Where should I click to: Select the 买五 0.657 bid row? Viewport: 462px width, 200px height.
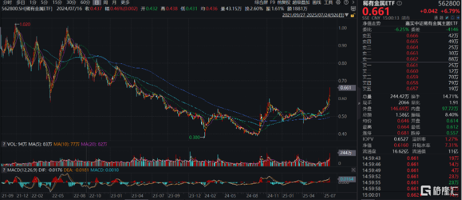[410, 88]
